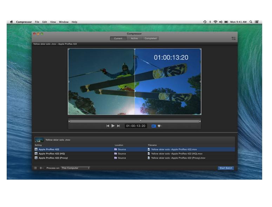This screenshot has height=207, width=272.
Task: Click the timeline in-point marker
Action: [69, 121]
